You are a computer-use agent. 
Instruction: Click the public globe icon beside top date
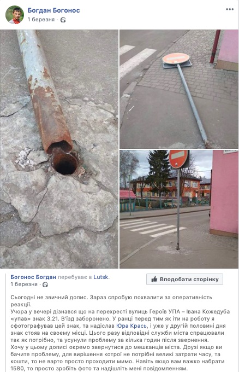pyautogui.click(x=63, y=20)
